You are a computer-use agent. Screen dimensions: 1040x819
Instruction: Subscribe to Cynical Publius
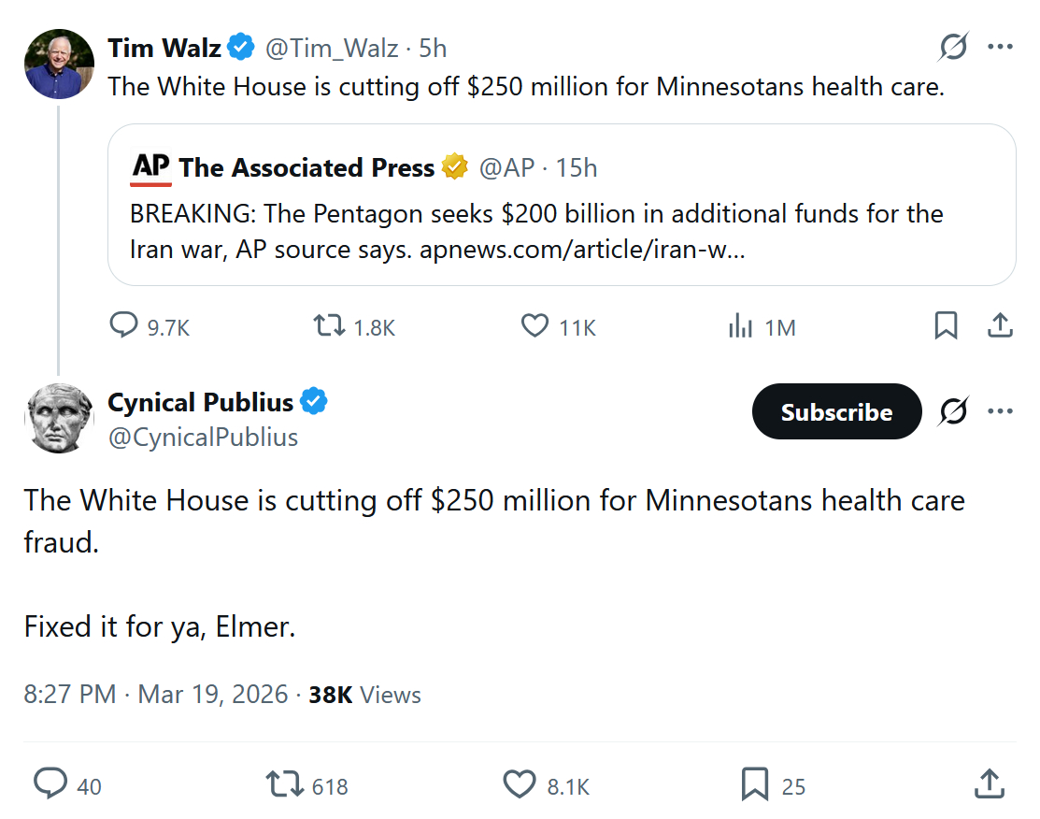pos(836,411)
